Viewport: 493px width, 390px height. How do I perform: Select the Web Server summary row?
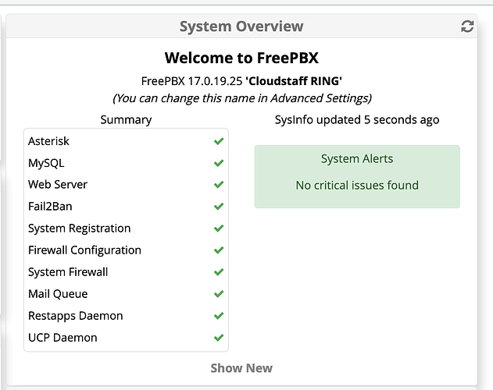(x=126, y=184)
